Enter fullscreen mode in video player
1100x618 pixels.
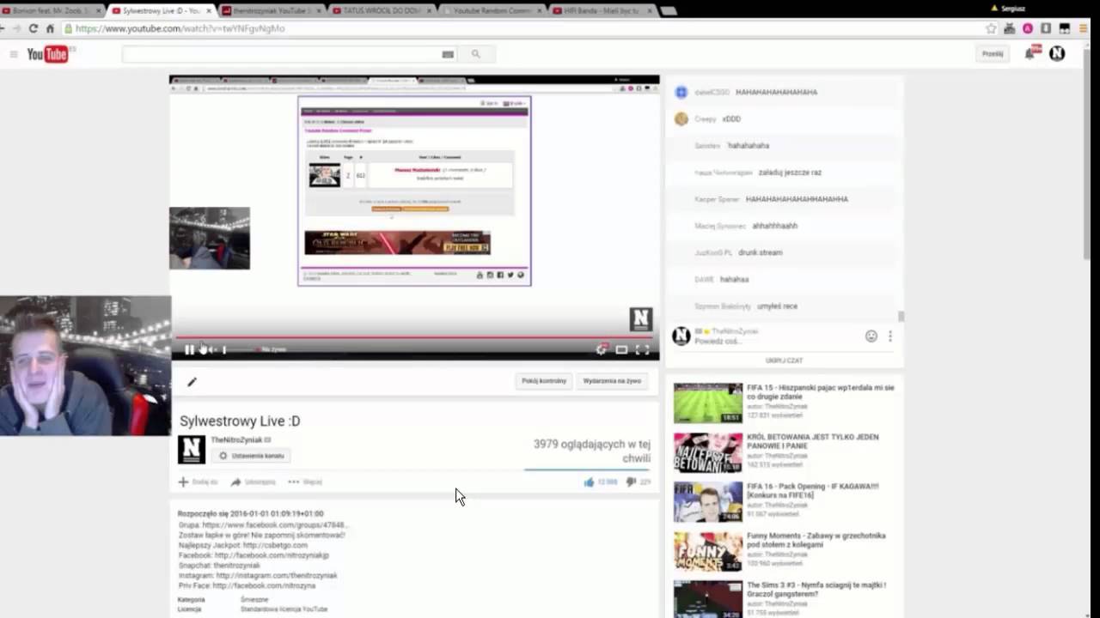[x=642, y=349]
